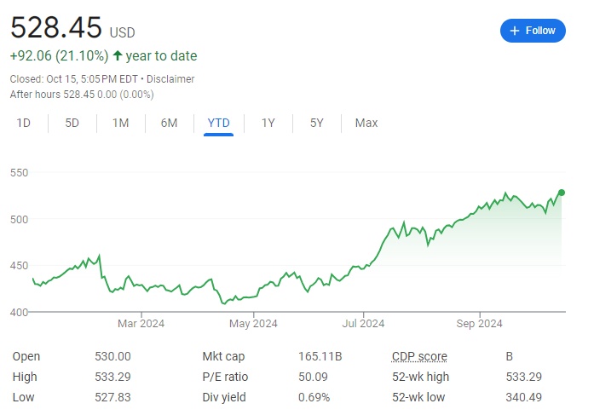594x415 pixels.
Task: Click the Follow button
Action: (x=532, y=30)
